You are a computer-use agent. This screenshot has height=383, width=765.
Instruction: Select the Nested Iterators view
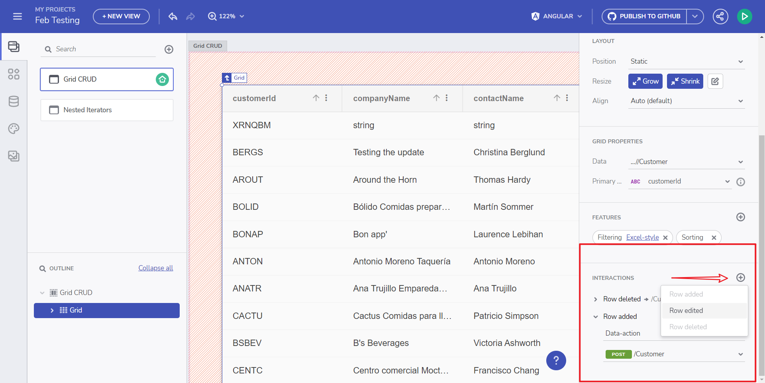107,110
